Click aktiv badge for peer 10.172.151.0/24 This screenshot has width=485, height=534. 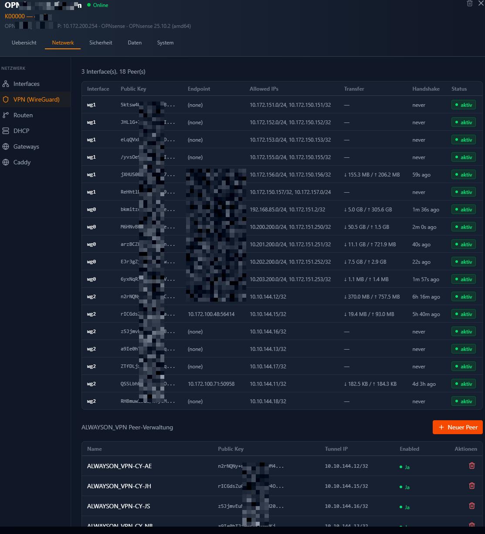[x=463, y=105]
